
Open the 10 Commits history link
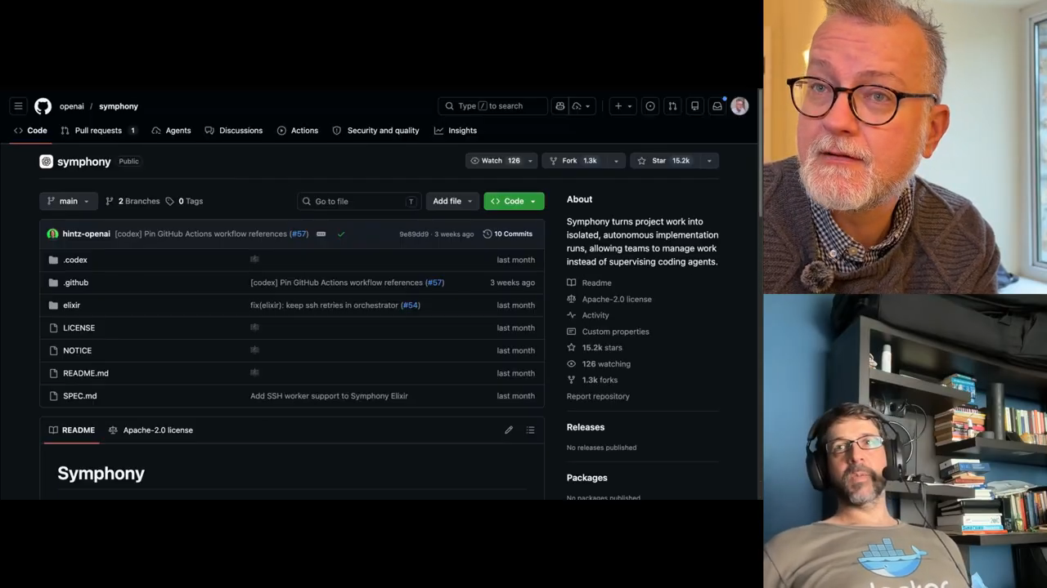(x=508, y=234)
